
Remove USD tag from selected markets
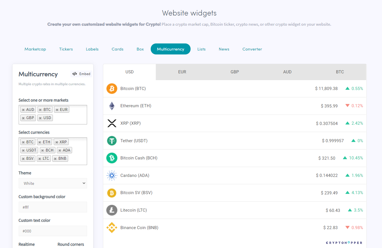pyautogui.click(x=40, y=118)
